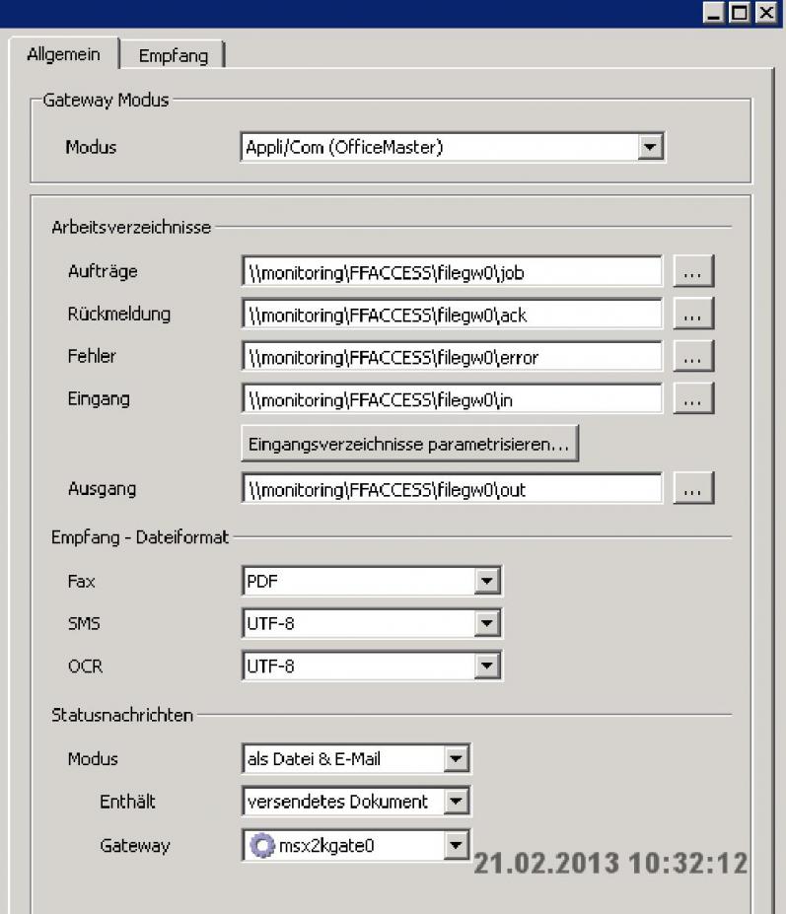Expand the SMS encoding dropdown

(x=486, y=624)
